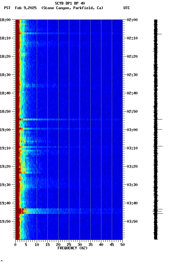Click the '03:50' UTC time label
This screenshot has height=264, width=169.
[x=132, y=222]
